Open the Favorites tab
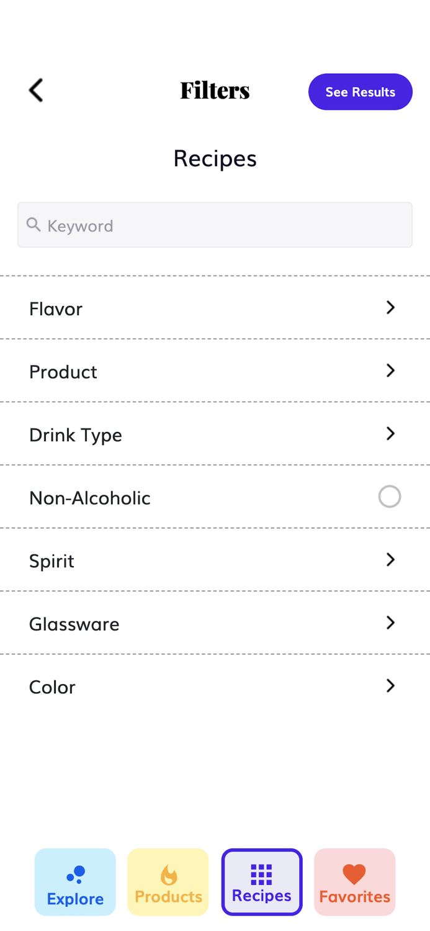Image resolution: width=430 pixels, height=931 pixels. click(x=354, y=881)
